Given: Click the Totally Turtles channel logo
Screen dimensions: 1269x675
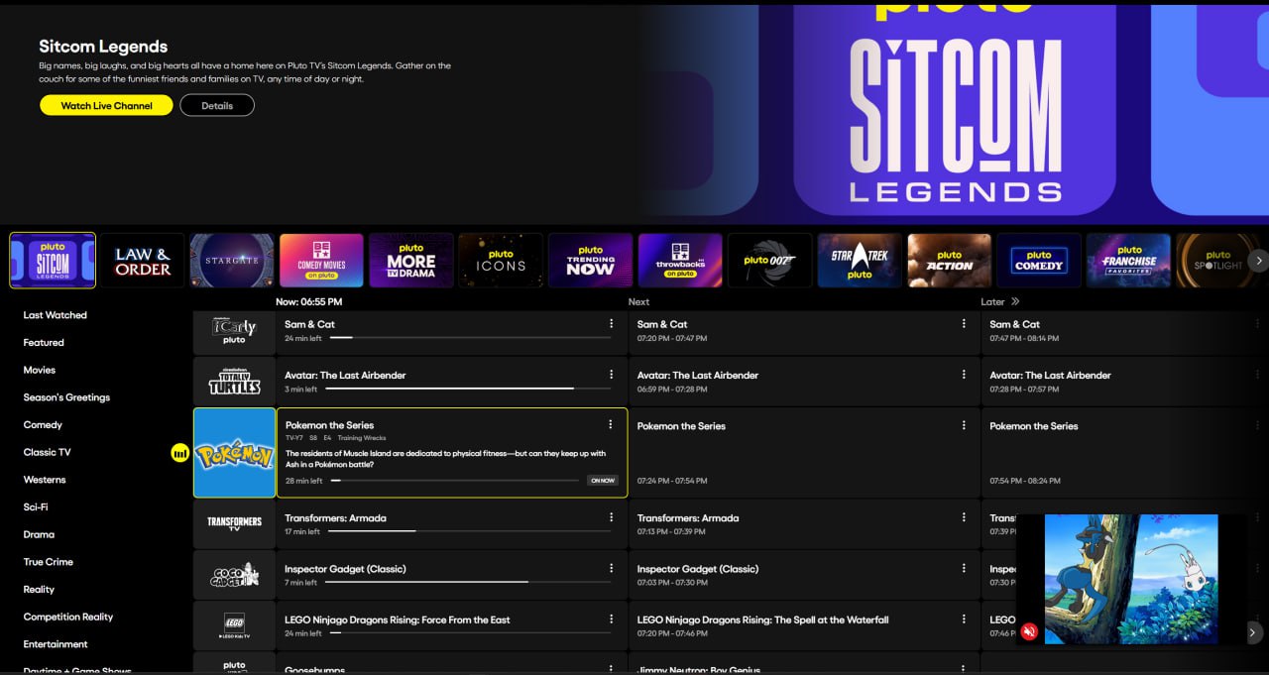Looking at the screenshot, I should pyautogui.click(x=234, y=382).
